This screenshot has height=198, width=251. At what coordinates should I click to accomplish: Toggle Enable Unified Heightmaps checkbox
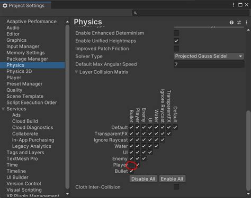coord(176,41)
